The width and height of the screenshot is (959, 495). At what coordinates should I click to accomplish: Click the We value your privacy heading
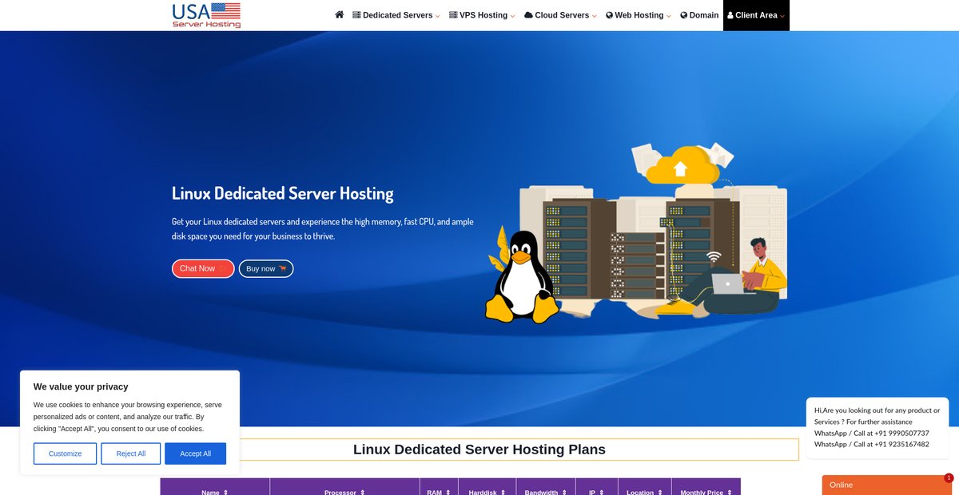pyautogui.click(x=81, y=386)
